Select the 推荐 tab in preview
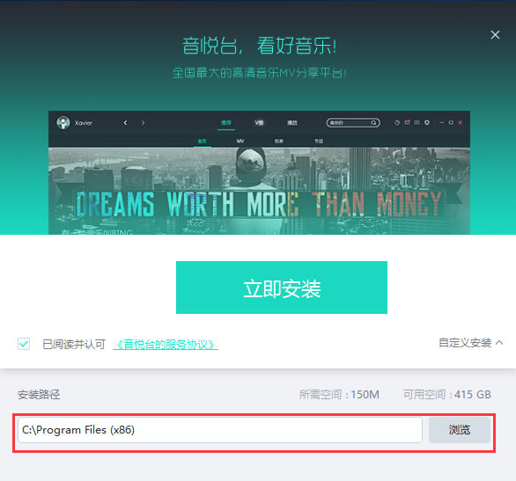This screenshot has width=516, height=481. [226, 123]
